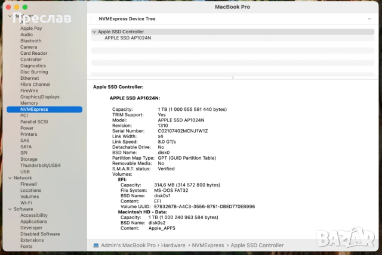This screenshot has height=255, width=382.
Task: Collapse the Apple SSD Controller tree row
Action: click(x=94, y=32)
